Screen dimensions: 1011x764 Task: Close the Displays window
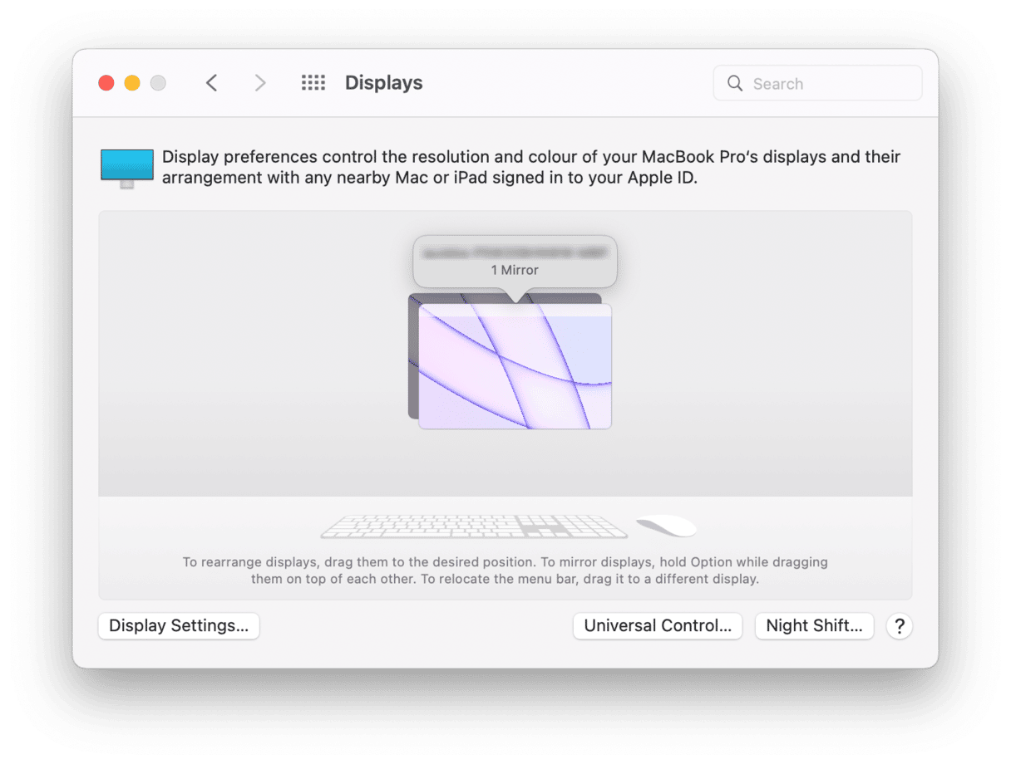tap(106, 83)
